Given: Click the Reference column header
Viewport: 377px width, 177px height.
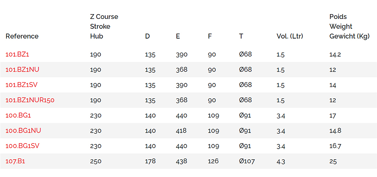Looking at the screenshot, I should (22, 36).
